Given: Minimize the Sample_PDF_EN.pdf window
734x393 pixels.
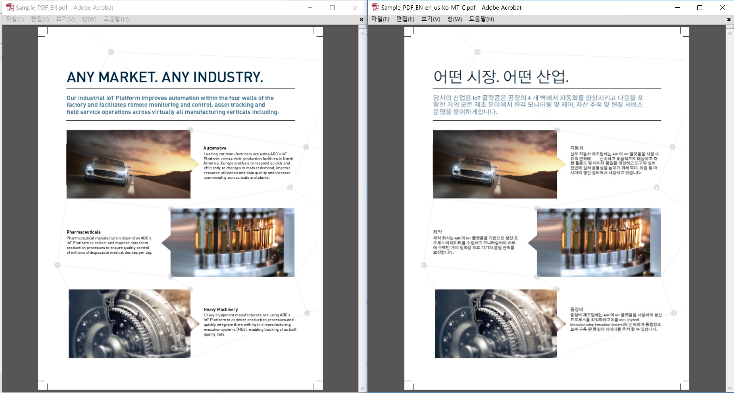Looking at the screenshot, I should pos(310,7).
